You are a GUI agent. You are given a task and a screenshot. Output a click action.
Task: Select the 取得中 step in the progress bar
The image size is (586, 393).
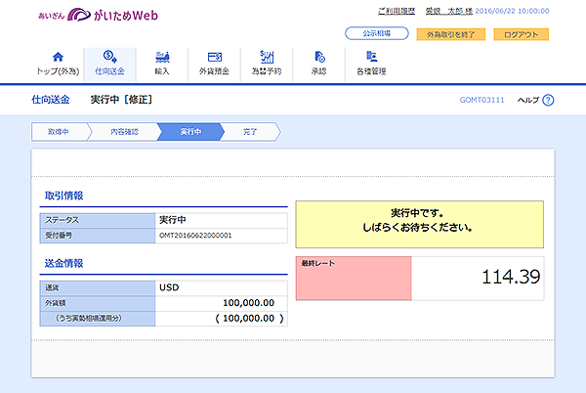click(x=59, y=132)
